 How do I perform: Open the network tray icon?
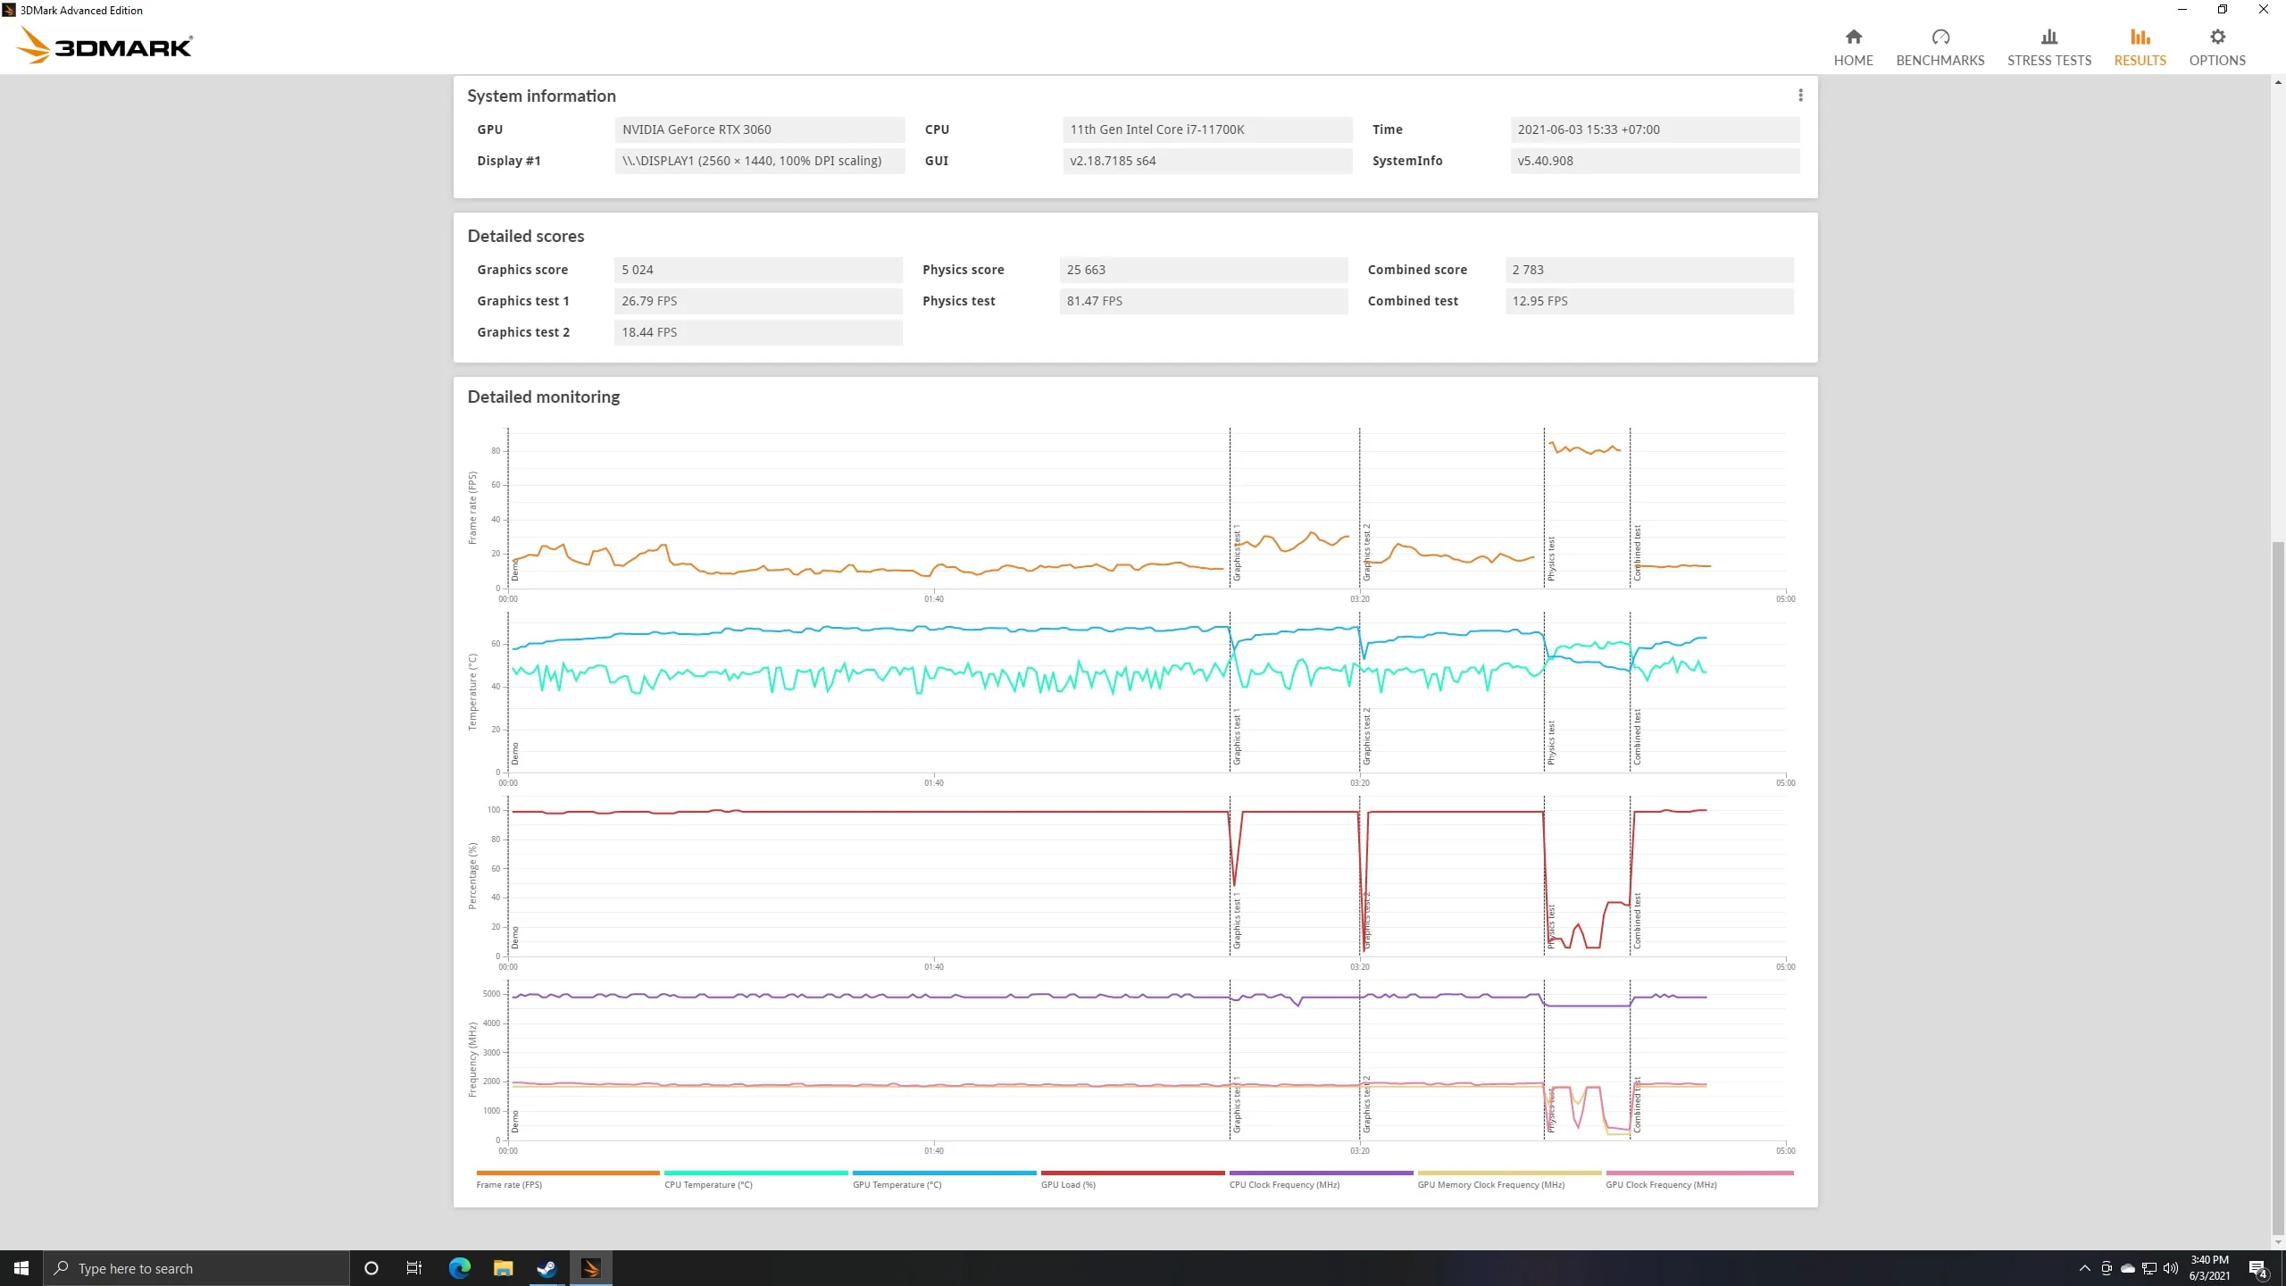2149,1268
